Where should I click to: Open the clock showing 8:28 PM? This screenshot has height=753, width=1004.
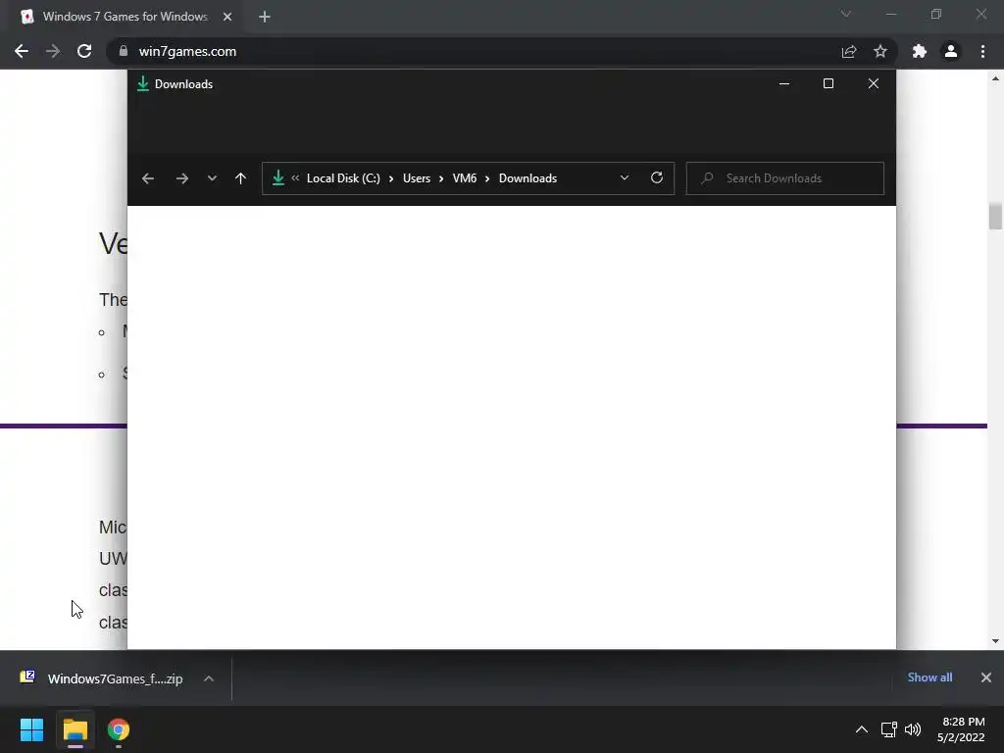pyautogui.click(x=961, y=729)
